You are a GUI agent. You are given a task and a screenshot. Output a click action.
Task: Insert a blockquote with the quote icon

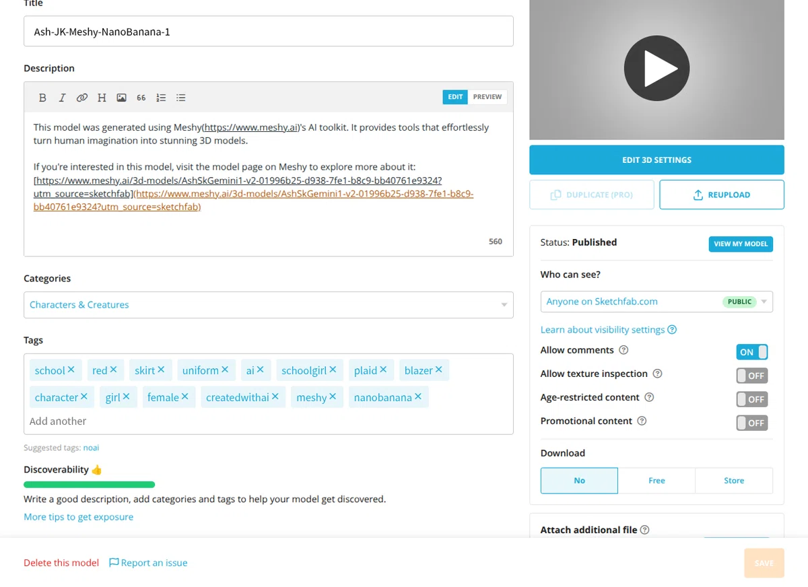pos(141,98)
